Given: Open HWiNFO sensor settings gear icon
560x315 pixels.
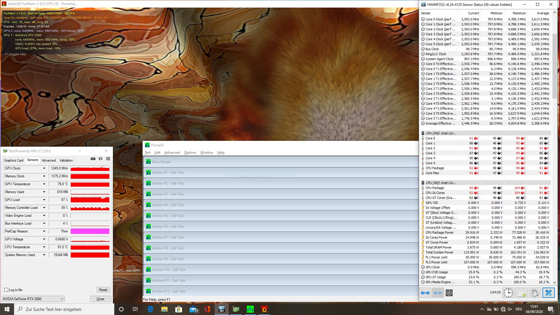Looking at the screenshot, I should [535, 293].
